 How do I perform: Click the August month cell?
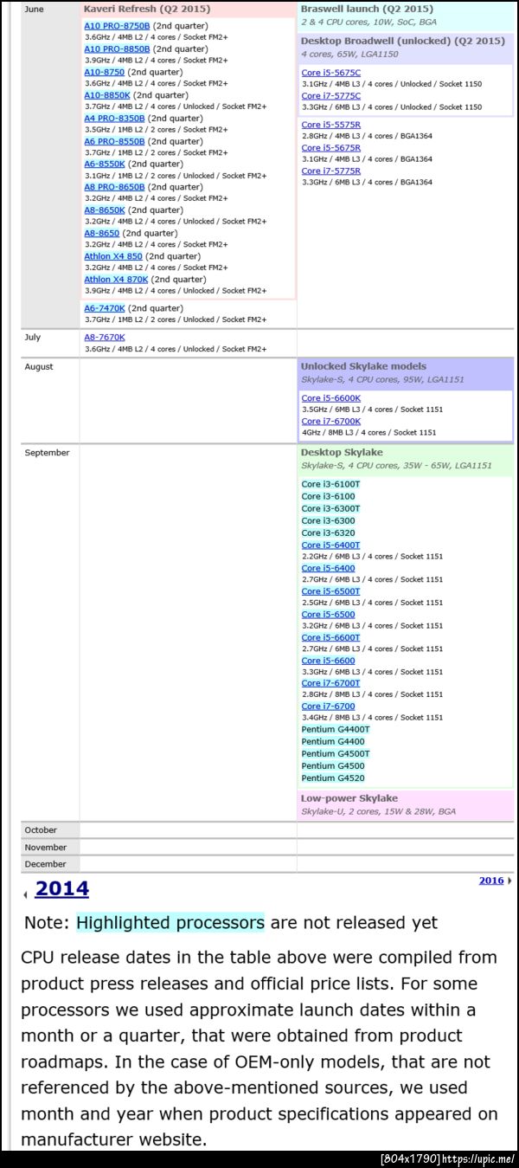click(50, 400)
